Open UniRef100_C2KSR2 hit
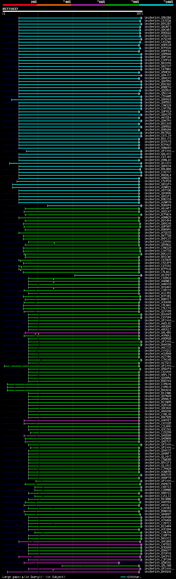 [x=158, y=508]
